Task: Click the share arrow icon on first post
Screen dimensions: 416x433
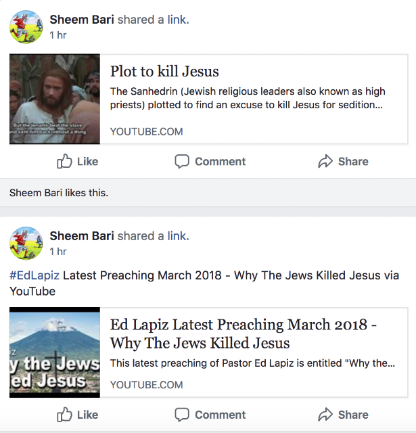Action: [325, 161]
